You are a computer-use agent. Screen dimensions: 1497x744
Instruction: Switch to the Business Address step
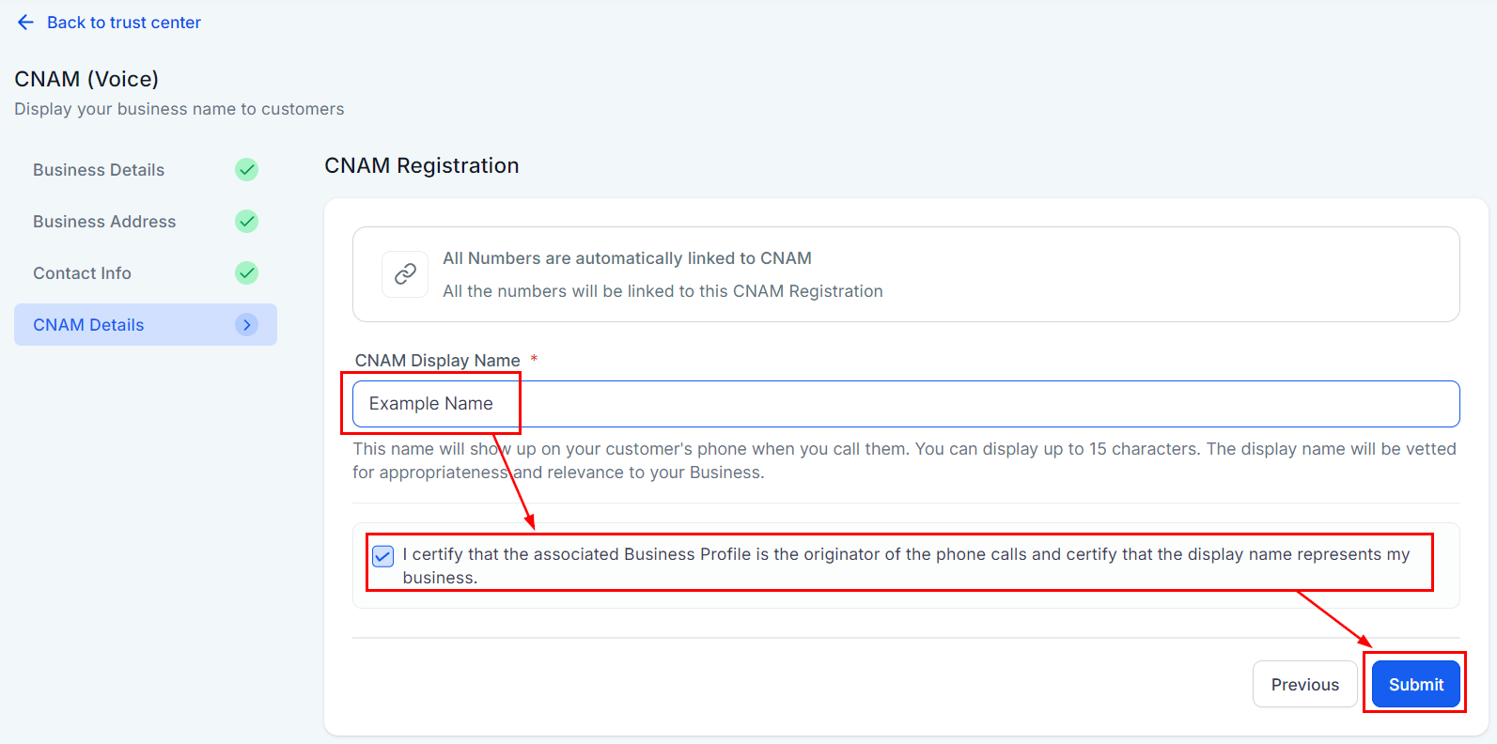[x=104, y=222]
